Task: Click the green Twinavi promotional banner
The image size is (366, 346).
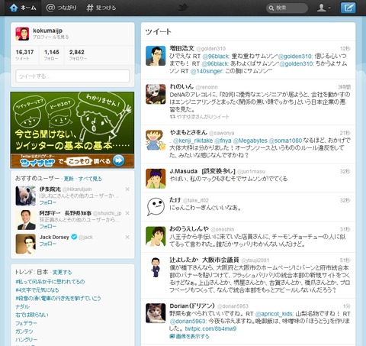Action: [x=72, y=130]
